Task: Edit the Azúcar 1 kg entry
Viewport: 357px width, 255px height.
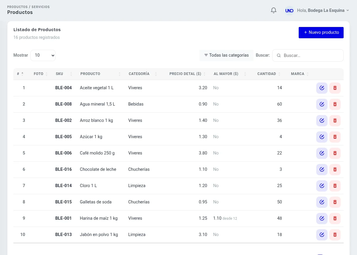Action: (322, 137)
